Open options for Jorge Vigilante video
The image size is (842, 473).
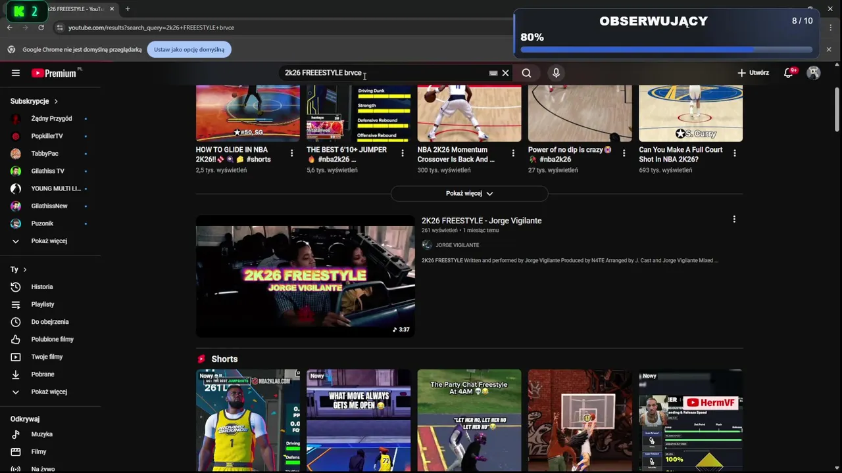tap(734, 219)
